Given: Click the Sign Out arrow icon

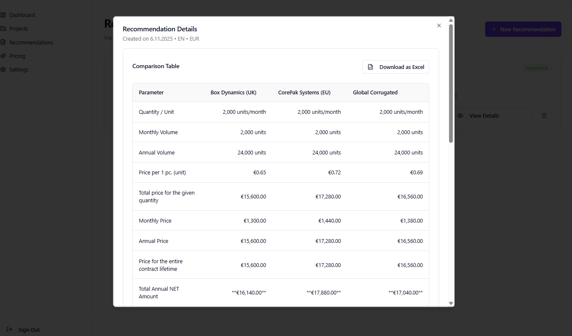Looking at the screenshot, I should (x=9, y=329).
